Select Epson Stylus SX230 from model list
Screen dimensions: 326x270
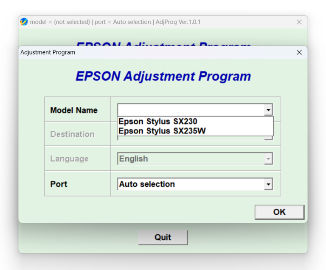pyautogui.click(x=195, y=122)
